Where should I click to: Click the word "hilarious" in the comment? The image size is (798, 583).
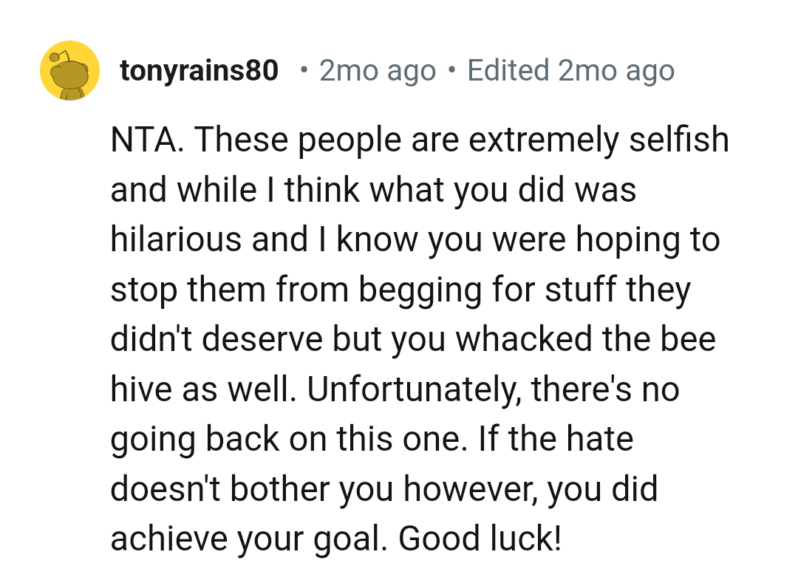[176, 239]
